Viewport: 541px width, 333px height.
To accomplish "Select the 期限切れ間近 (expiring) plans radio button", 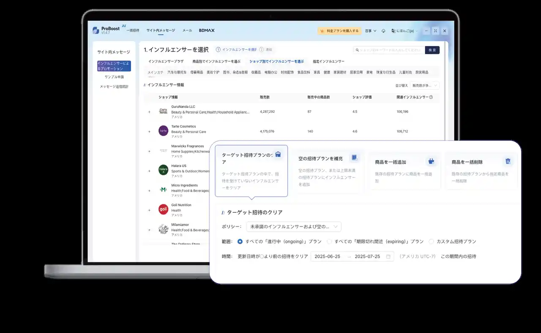I will [x=329, y=242].
